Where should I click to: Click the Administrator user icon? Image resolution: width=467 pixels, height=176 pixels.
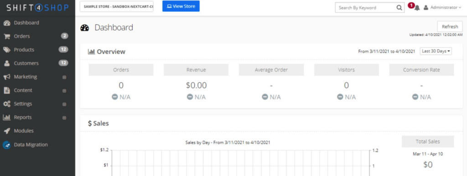point(426,8)
